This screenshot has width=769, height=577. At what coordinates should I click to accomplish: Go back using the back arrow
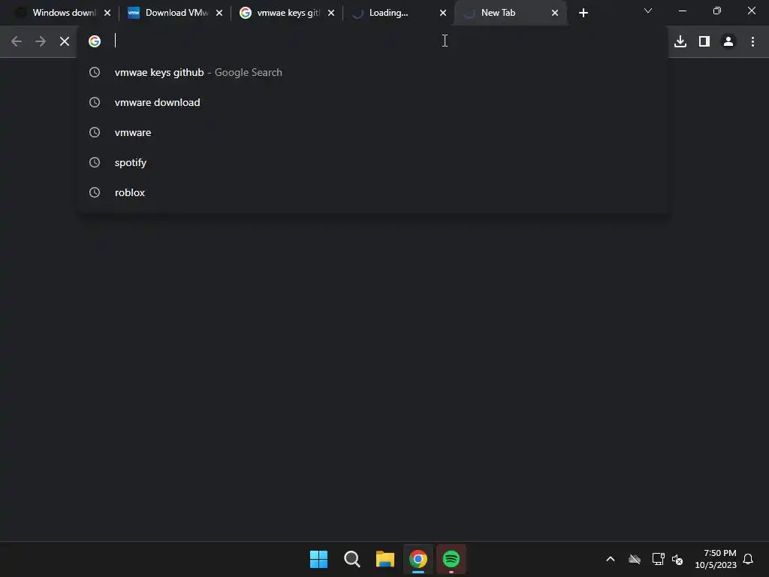pyautogui.click(x=17, y=41)
